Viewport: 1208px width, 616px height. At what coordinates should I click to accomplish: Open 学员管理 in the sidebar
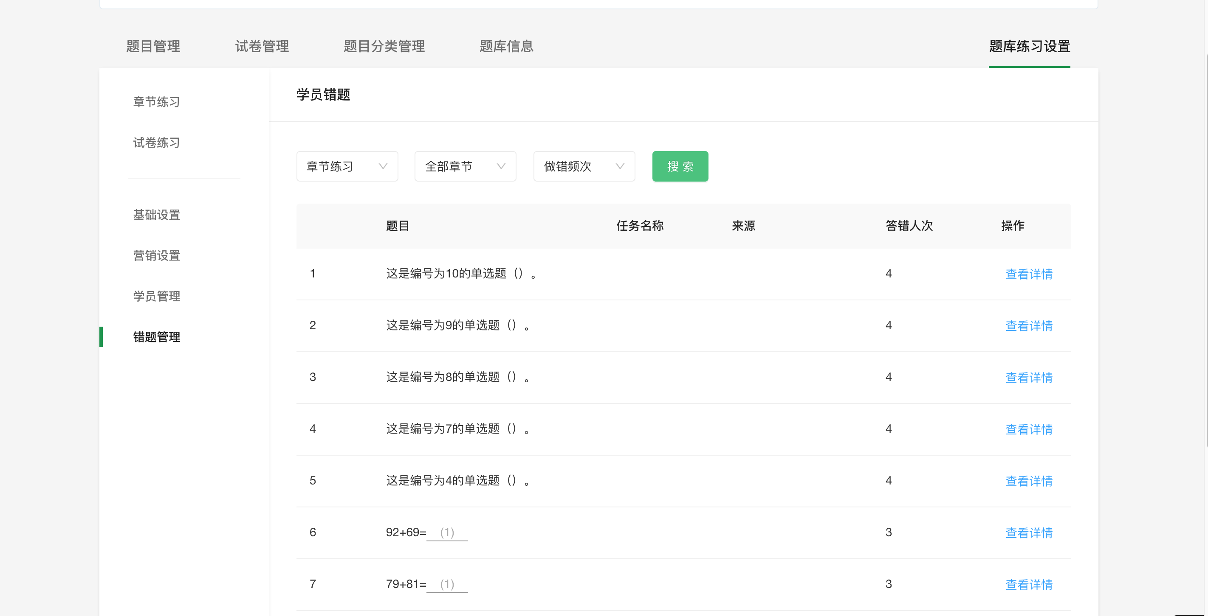pyautogui.click(x=157, y=297)
